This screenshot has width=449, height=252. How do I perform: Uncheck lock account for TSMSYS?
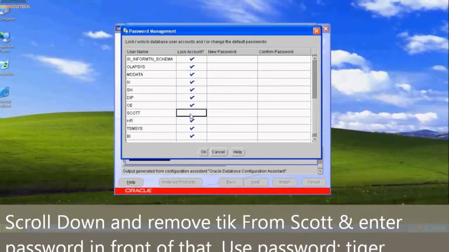pyautogui.click(x=192, y=128)
